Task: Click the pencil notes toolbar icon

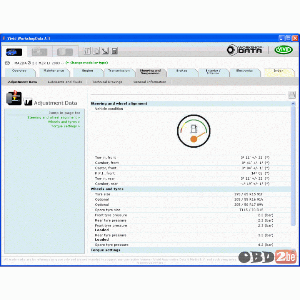Action: tap(105, 51)
